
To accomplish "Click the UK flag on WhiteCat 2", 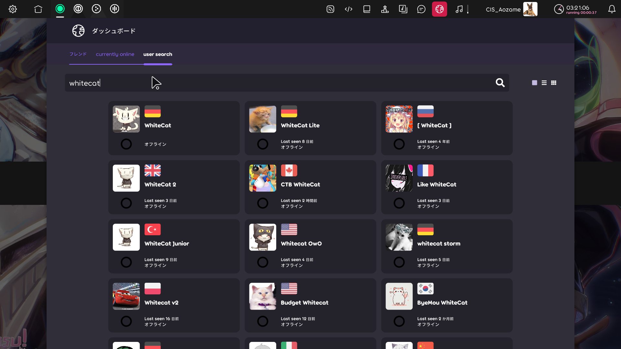I will pos(153,170).
